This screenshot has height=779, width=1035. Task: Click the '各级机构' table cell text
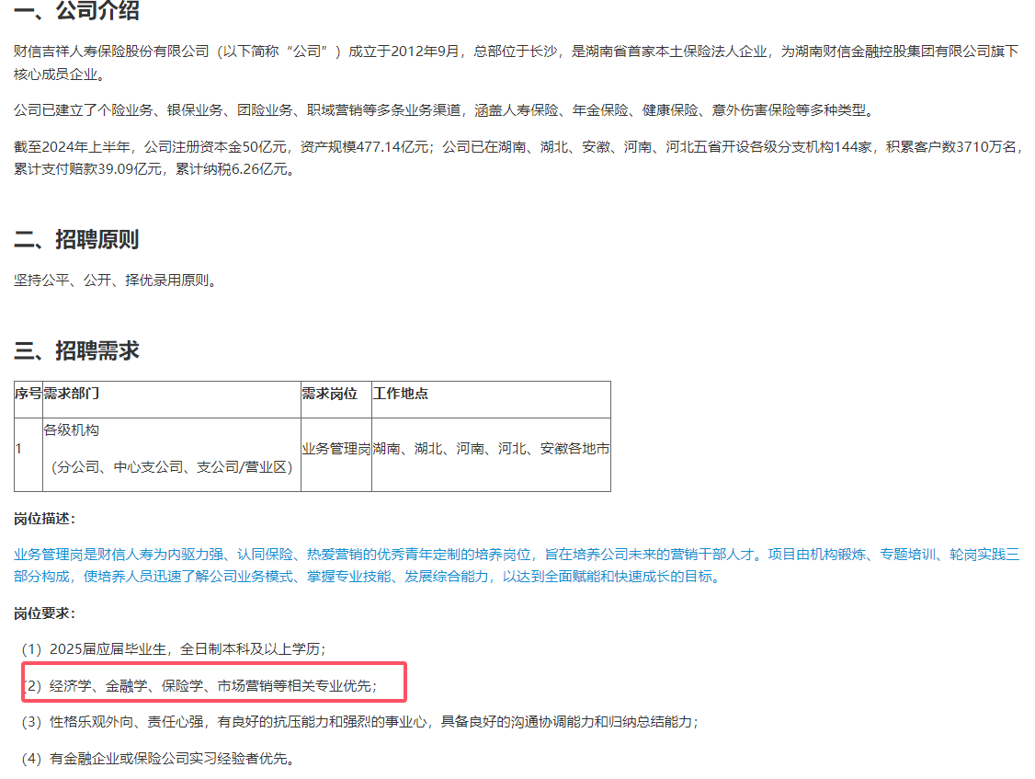point(72,430)
